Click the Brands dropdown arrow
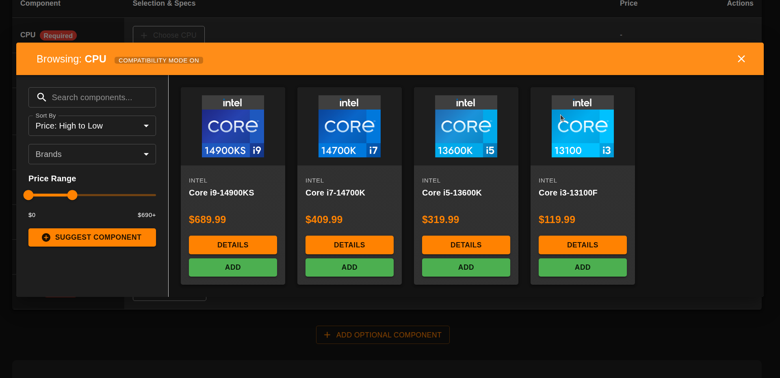This screenshot has width=780, height=378. tap(146, 155)
